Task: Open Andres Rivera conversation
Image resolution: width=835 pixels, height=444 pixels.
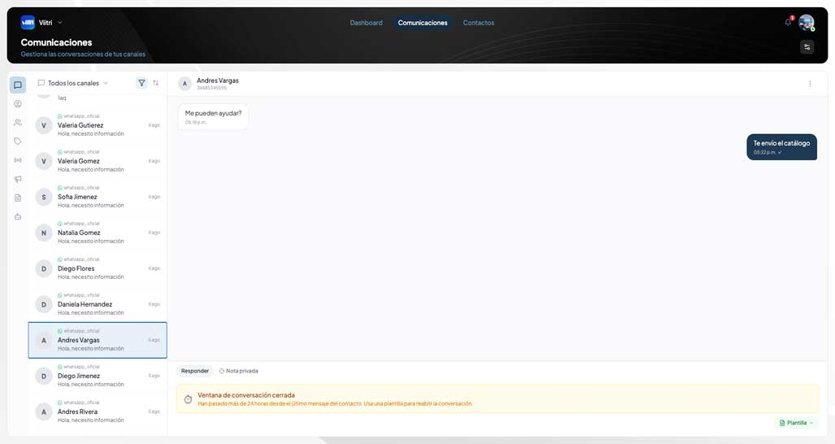Action: click(x=98, y=411)
